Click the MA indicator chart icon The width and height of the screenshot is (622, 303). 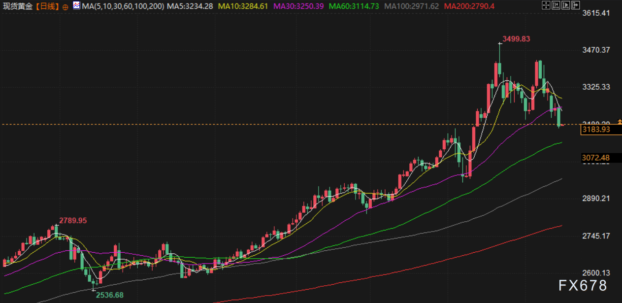76,6
